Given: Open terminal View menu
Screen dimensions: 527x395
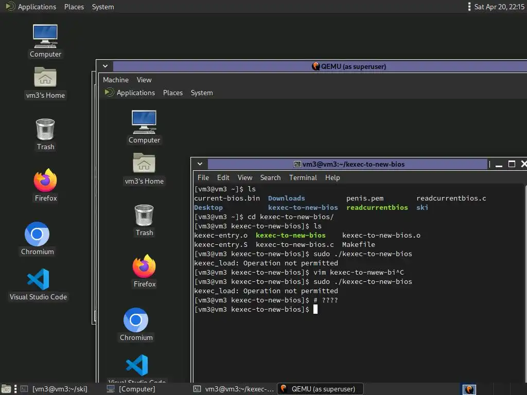Looking at the screenshot, I should (x=244, y=177).
